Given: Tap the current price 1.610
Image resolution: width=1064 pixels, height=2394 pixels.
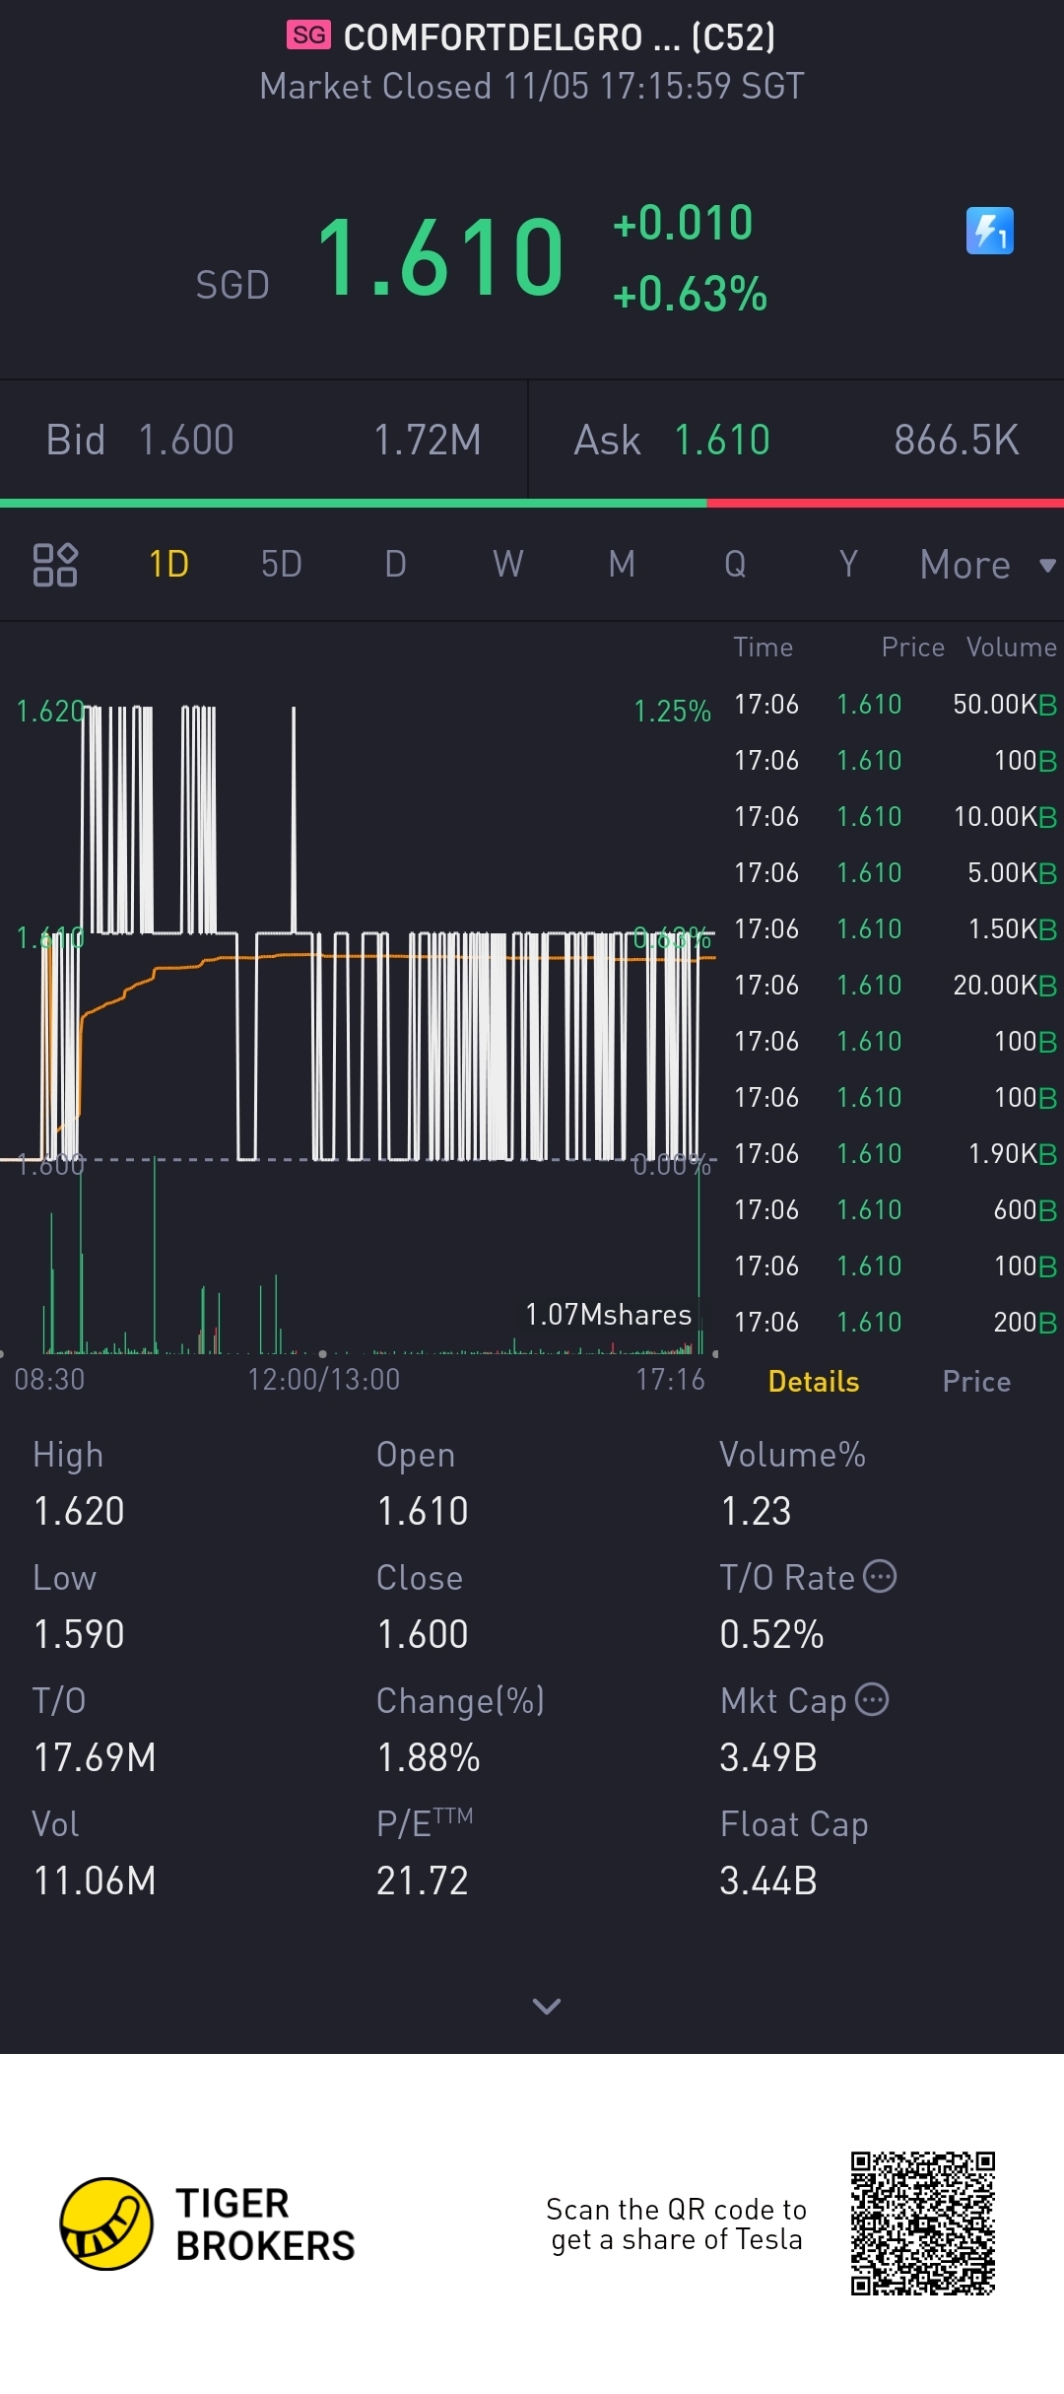Looking at the screenshot, I should (x=440, y=257).
